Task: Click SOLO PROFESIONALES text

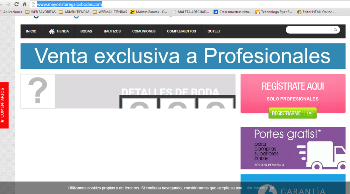Action: tap(293, 99)
